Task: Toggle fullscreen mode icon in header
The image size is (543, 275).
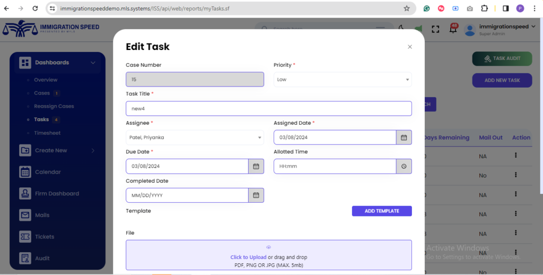Action: point(435,30)
